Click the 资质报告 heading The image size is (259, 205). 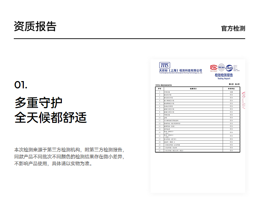pyautogui.click(x=35, y=26)
